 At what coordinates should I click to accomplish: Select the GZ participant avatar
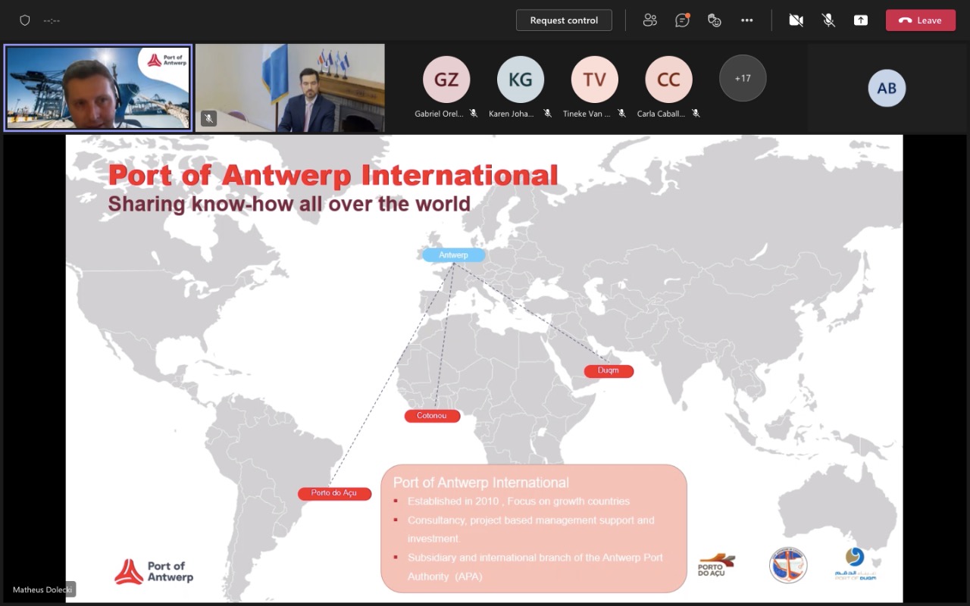[446, 80]
